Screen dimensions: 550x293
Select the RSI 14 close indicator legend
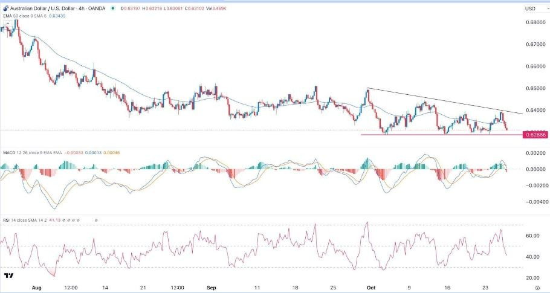[25, 220]
